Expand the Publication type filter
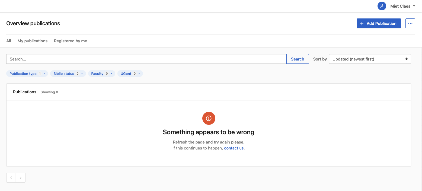 pyautogui.click(x=27, y=74)
